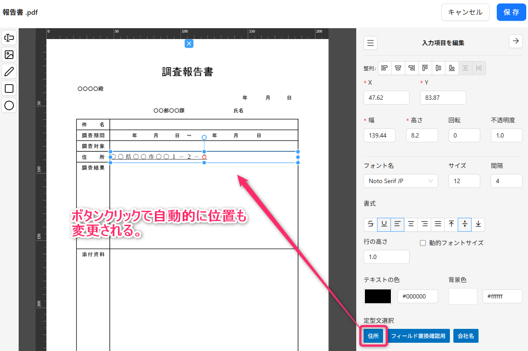
Task: Click the フィールド置換確認用 template button
Action: [418, 336]
